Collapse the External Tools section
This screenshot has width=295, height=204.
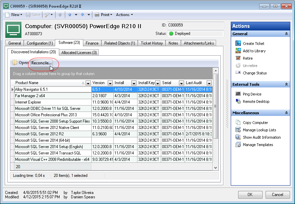pyautogui.click(x=286, y=84)
